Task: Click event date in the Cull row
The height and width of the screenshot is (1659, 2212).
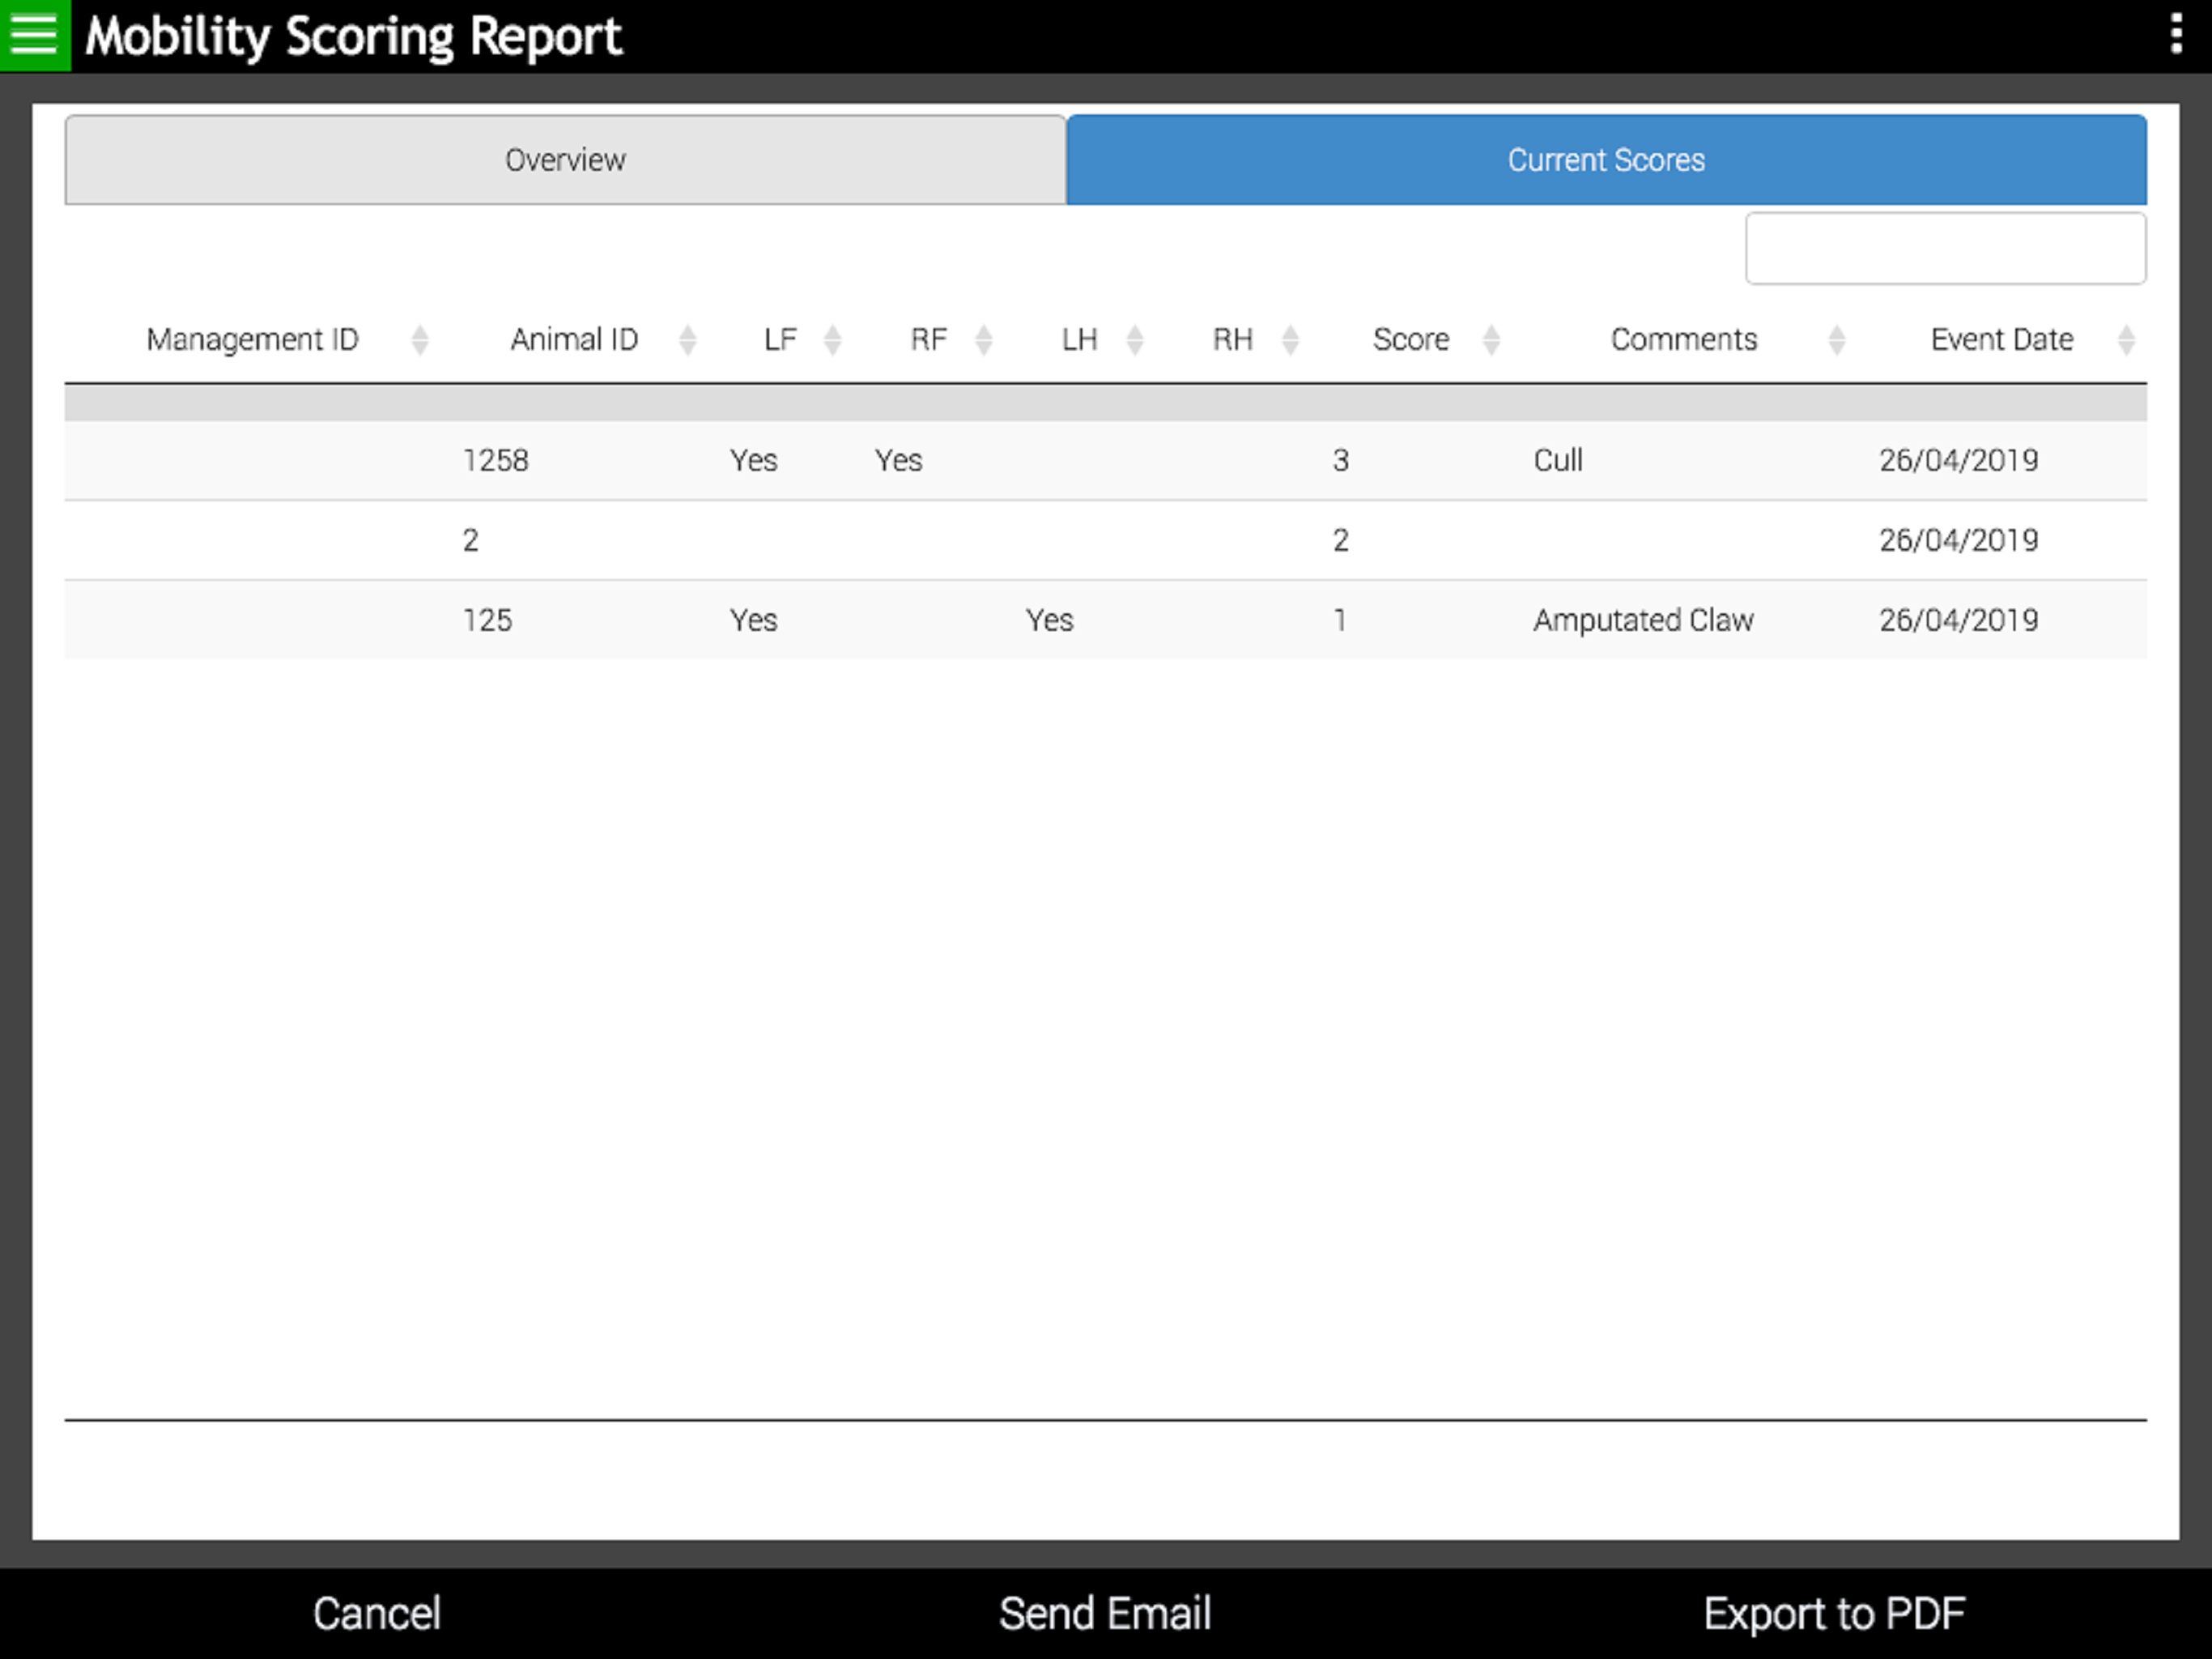Action: [x=1958, y=460]
